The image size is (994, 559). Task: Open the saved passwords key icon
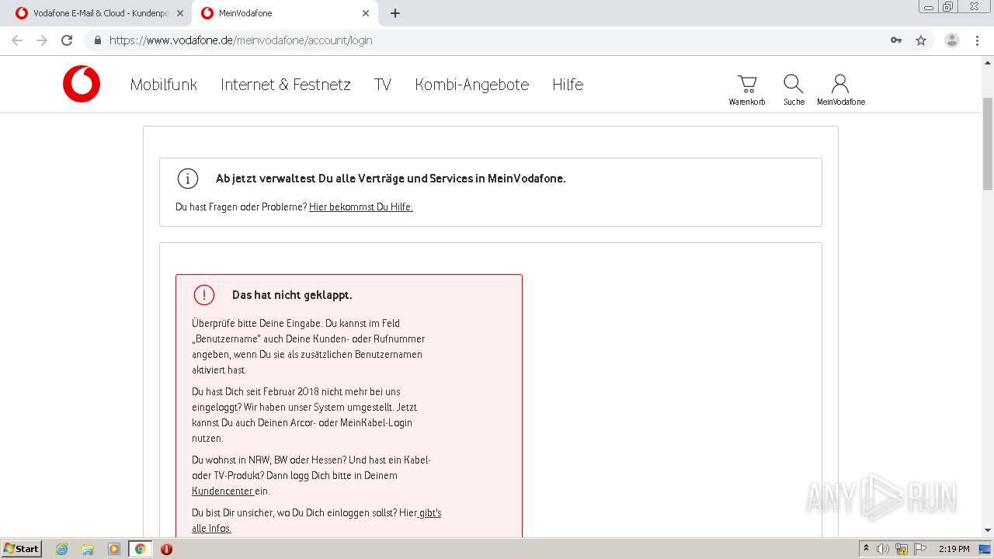point(896,40)
